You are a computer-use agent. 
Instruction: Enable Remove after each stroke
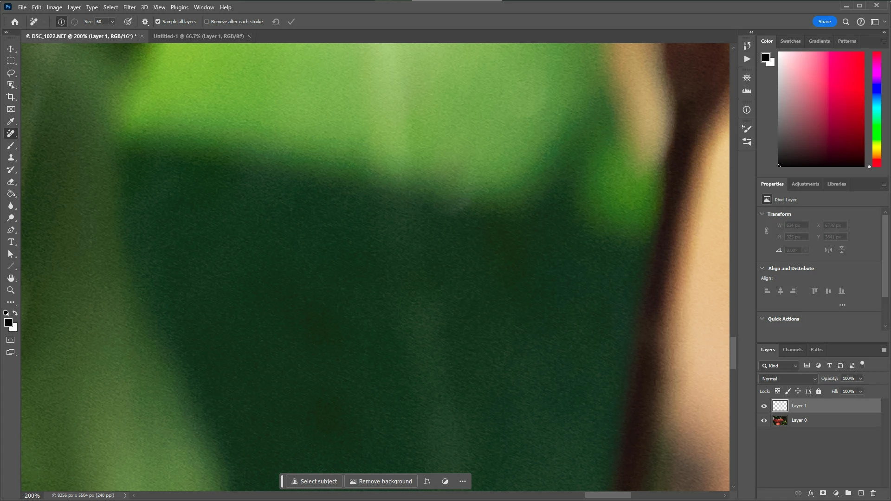pos(207,21)
